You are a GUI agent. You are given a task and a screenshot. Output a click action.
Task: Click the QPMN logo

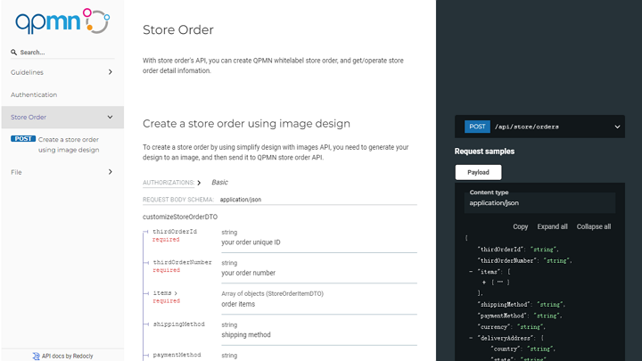(x=62, y=21)
